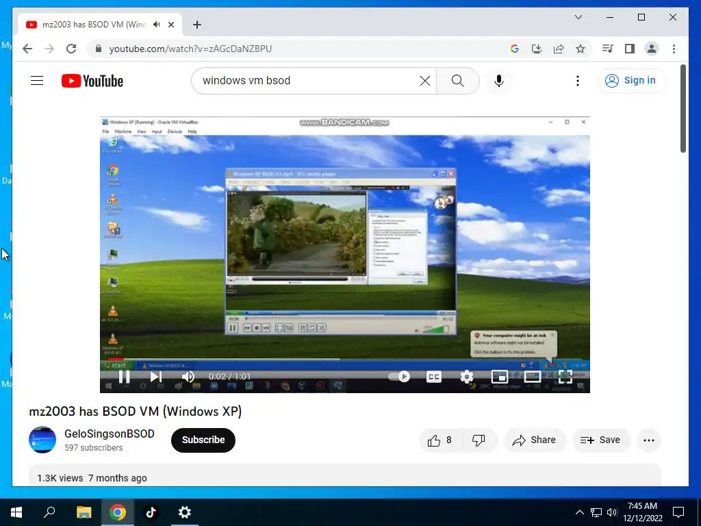Click the Google icon in address bar
701x526 pixels.
pyautogui.click(x=515, y=49)
